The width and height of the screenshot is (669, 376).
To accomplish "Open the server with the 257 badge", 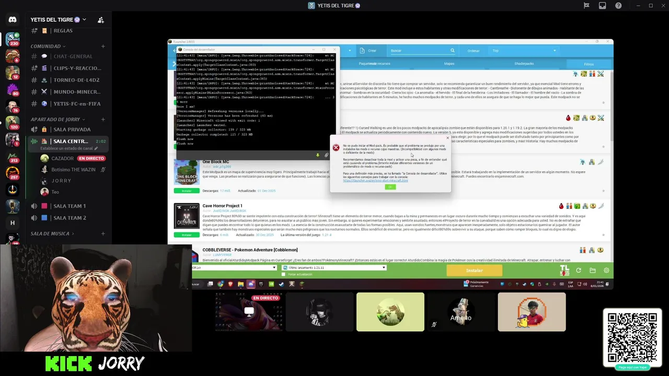I will pos(13,172).
